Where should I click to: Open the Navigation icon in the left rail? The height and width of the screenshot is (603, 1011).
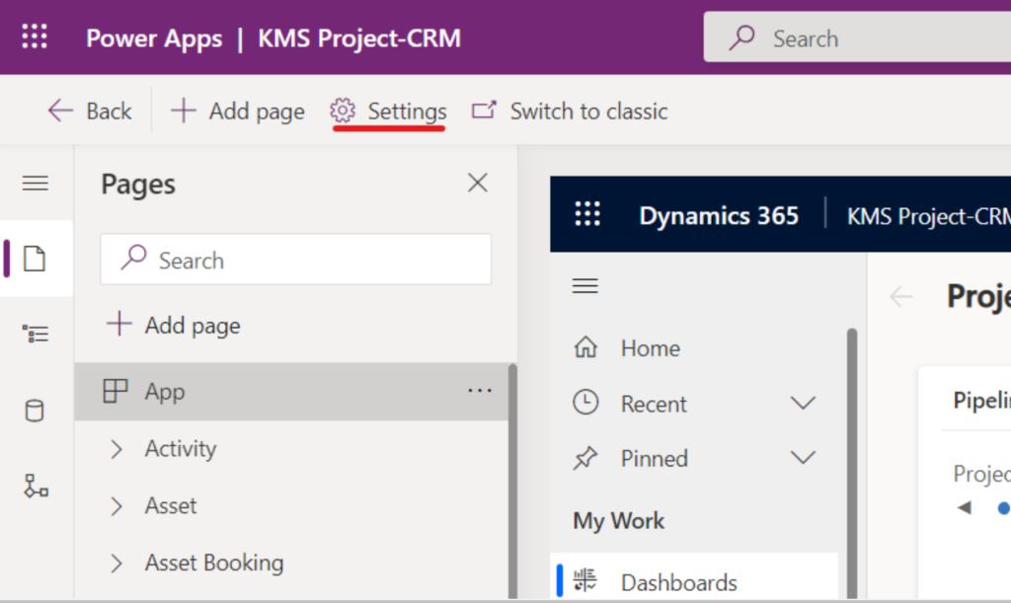tap(36, 334)
